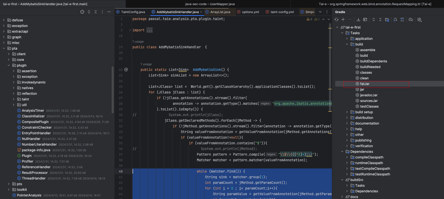Collapse the buildSrc Gradle node
The width and height of the screenshot is (444, 199).
[342, 180]
